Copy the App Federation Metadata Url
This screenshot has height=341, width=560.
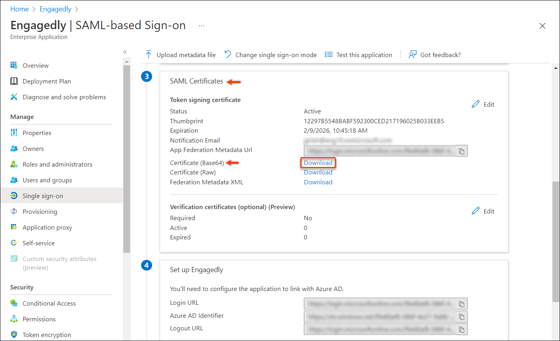point(462,151)
